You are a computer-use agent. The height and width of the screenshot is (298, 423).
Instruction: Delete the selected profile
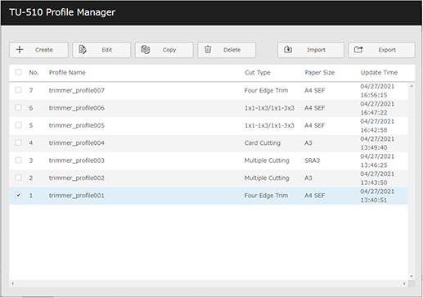coord(227,50)
